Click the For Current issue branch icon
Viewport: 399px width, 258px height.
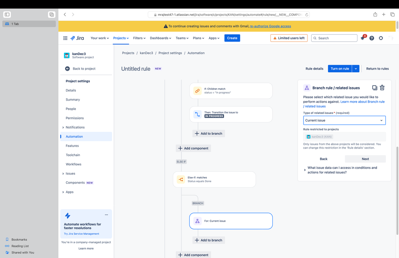click(197, 221)
